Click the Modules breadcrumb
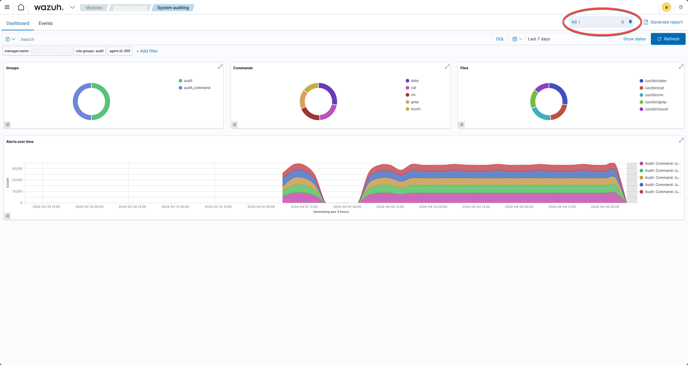688x365 pixels. point(94,8)
